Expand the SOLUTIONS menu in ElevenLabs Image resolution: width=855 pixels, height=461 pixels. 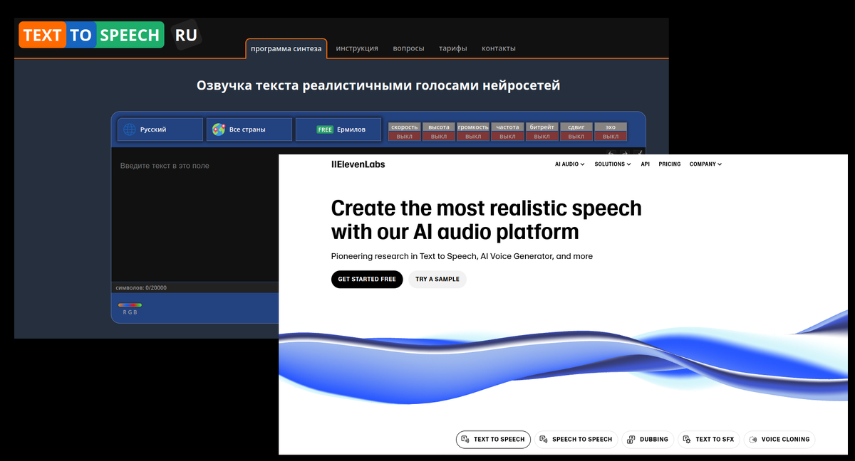tap(613, 164)
